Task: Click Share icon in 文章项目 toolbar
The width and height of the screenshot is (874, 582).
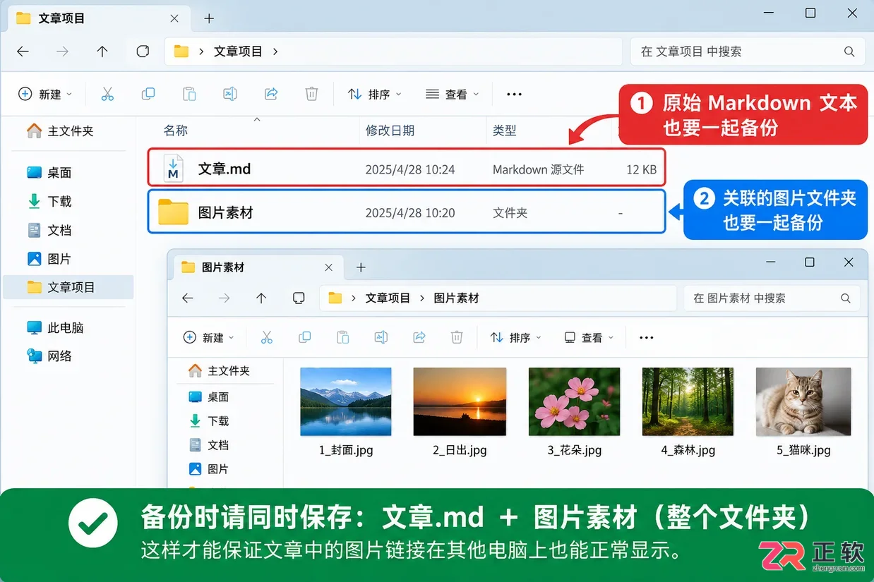Action: tap(271, 94)
